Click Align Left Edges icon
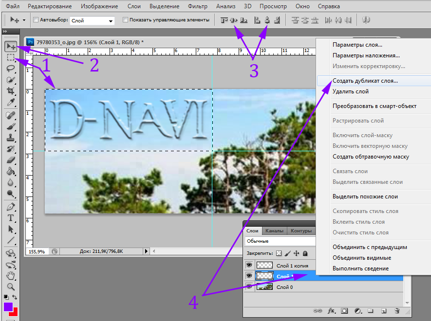The image size is (431, 321). point(257,20)
